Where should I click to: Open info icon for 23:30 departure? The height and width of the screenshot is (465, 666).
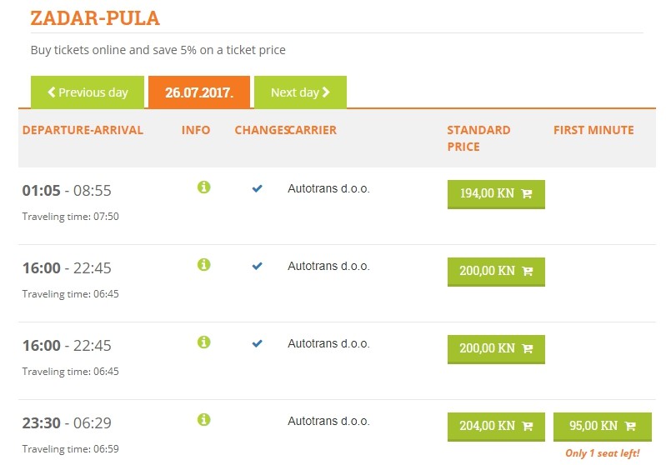tap(204, 420)
